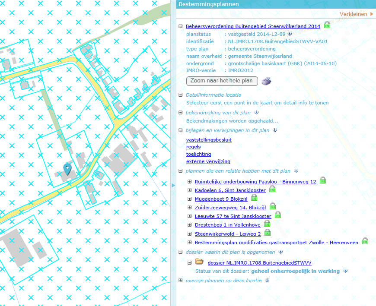The image size is (376, 306).
Task: Open Steenwijkerwold - Leiweg 2 link
Action: (228, 233)
